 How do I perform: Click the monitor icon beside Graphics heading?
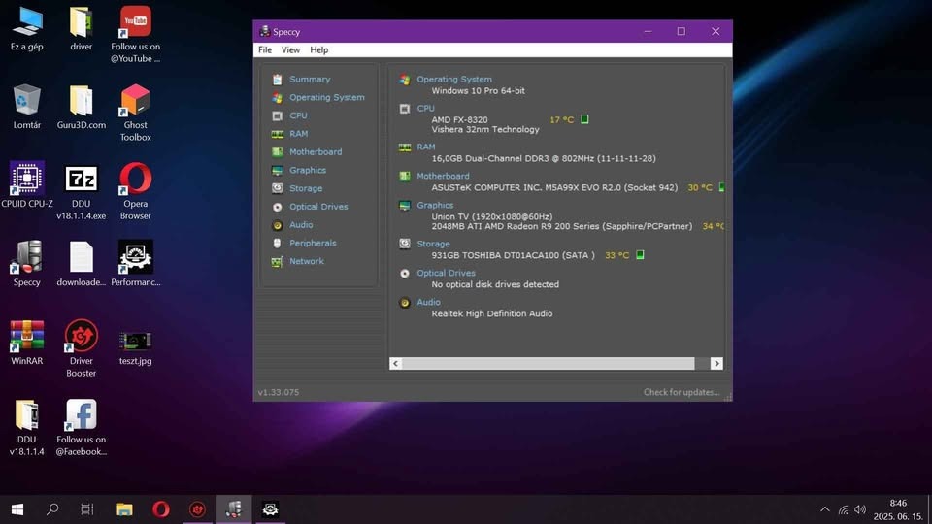405,206
